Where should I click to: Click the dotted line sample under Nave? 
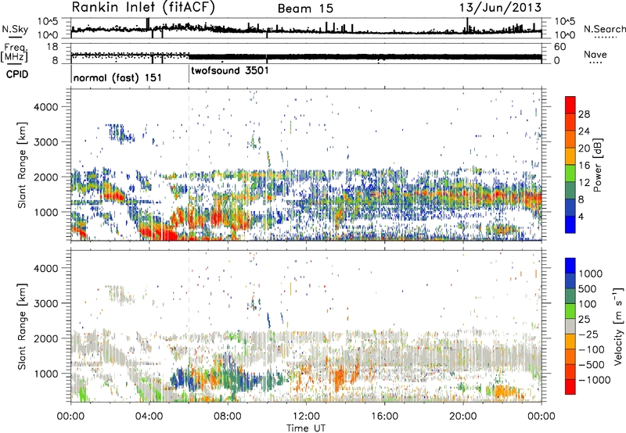[x=596, y=63]
